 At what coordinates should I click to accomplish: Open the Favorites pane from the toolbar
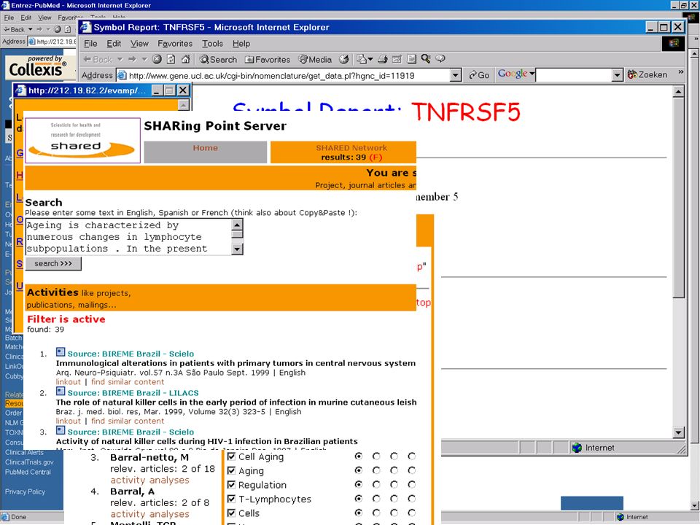click(268, 59)
